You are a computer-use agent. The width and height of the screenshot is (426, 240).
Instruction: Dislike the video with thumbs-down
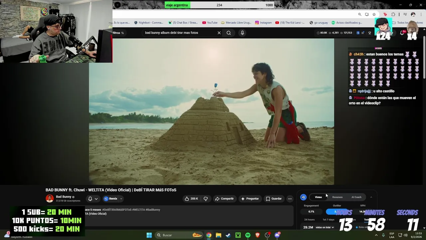point(206,199)
